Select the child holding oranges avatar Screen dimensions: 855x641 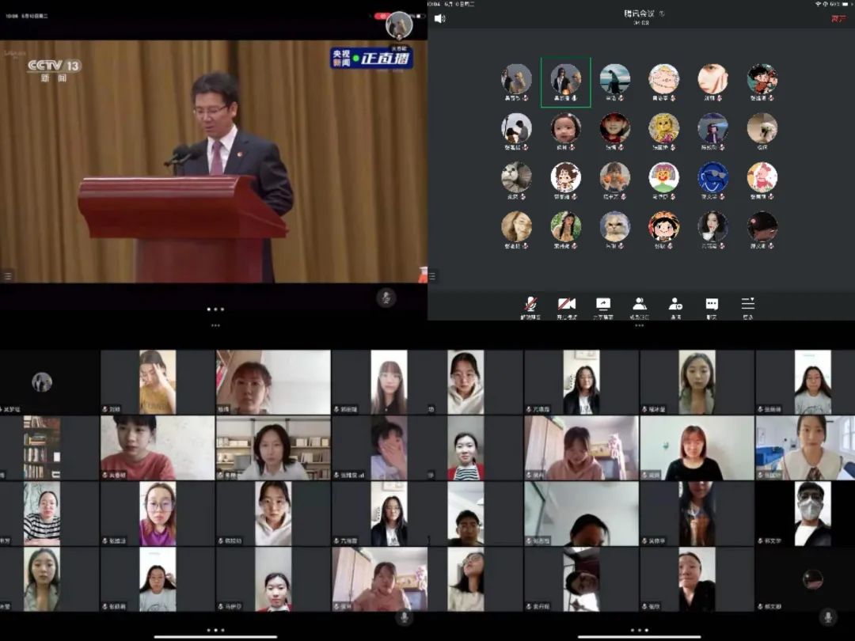pyautogui.click(x=614, y=177)
